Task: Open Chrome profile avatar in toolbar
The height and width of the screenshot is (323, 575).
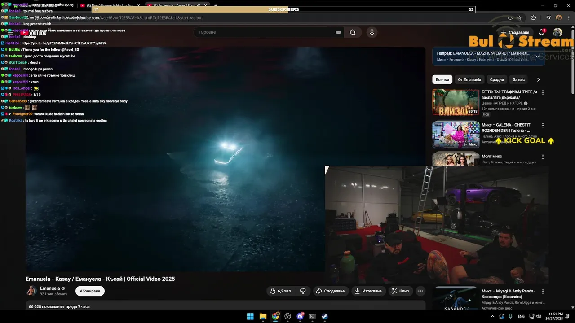Action: (559, 17)
